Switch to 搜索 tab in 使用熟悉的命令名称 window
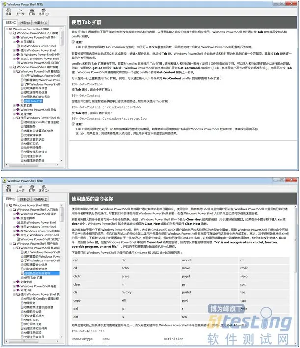 point(25,199)
